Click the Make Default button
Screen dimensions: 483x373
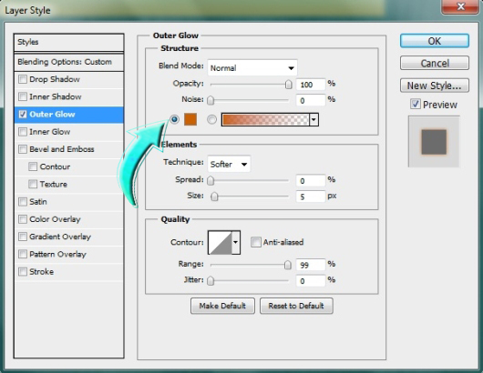coord(222,306)
